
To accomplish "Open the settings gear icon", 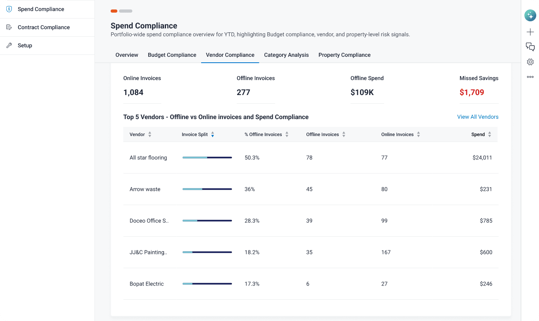I will 530,62.
